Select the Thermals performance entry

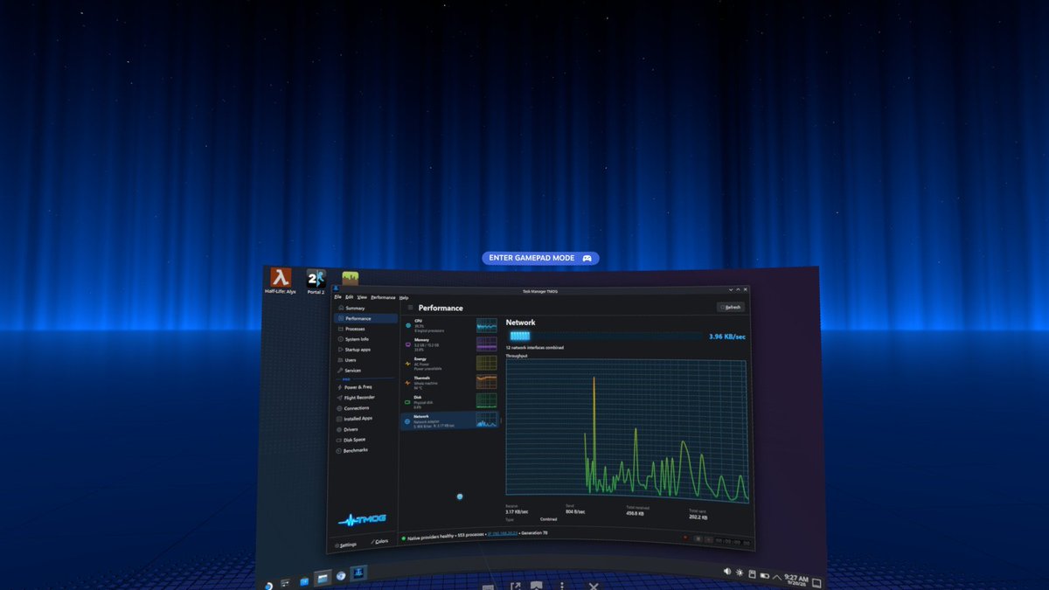click(x=450, y=382)
